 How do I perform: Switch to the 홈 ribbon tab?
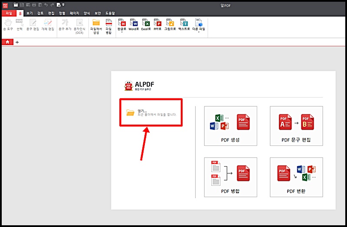tap(20, 13)
